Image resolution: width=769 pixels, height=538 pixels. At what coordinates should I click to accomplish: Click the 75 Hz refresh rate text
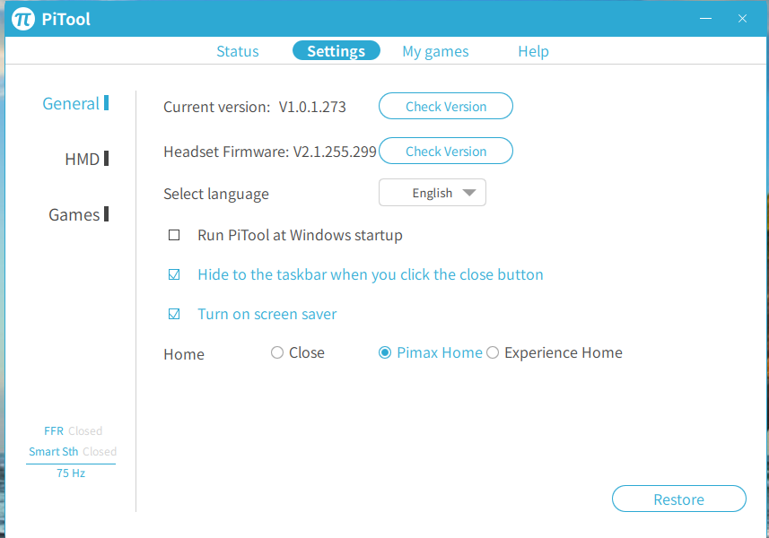tap(71, 473)
